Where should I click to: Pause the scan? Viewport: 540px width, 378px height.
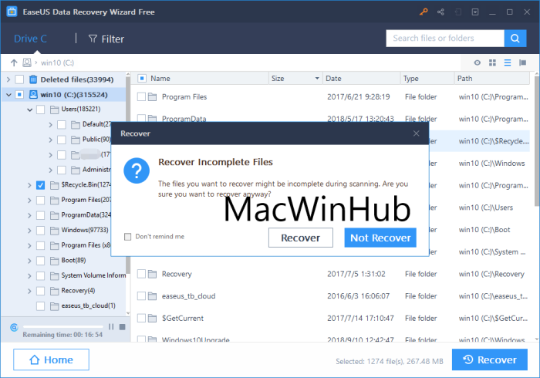[x=111, y=327]
